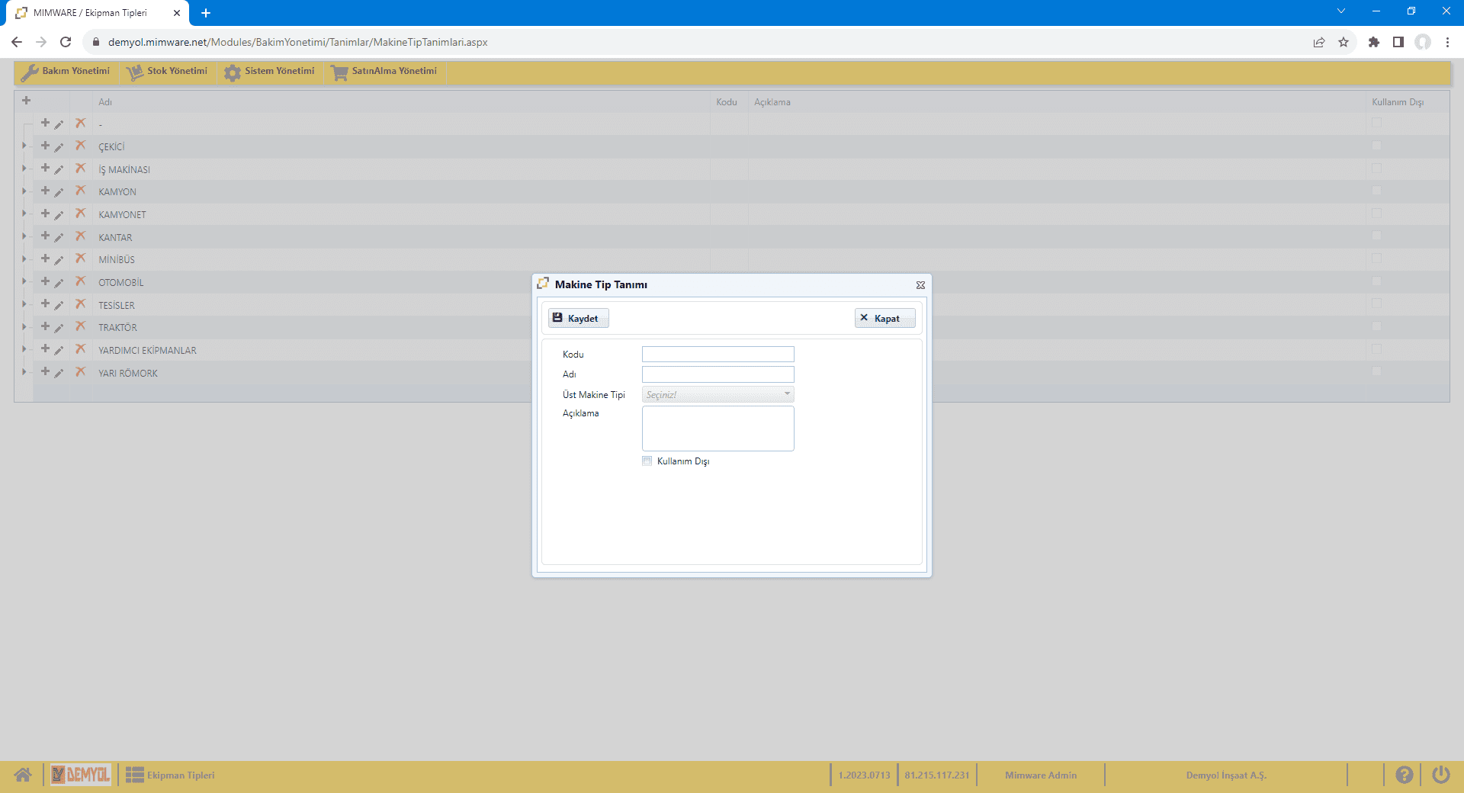Screen dimensions: 1464x793
Task: Delete the TRAKTÖR row with X icon
Action: (x=80, y=327)
